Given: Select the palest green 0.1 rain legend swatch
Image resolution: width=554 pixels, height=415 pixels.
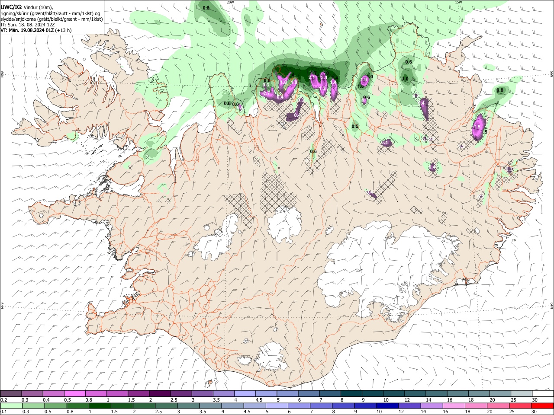Looking at the screenshot, I should (x=11, y=405).
